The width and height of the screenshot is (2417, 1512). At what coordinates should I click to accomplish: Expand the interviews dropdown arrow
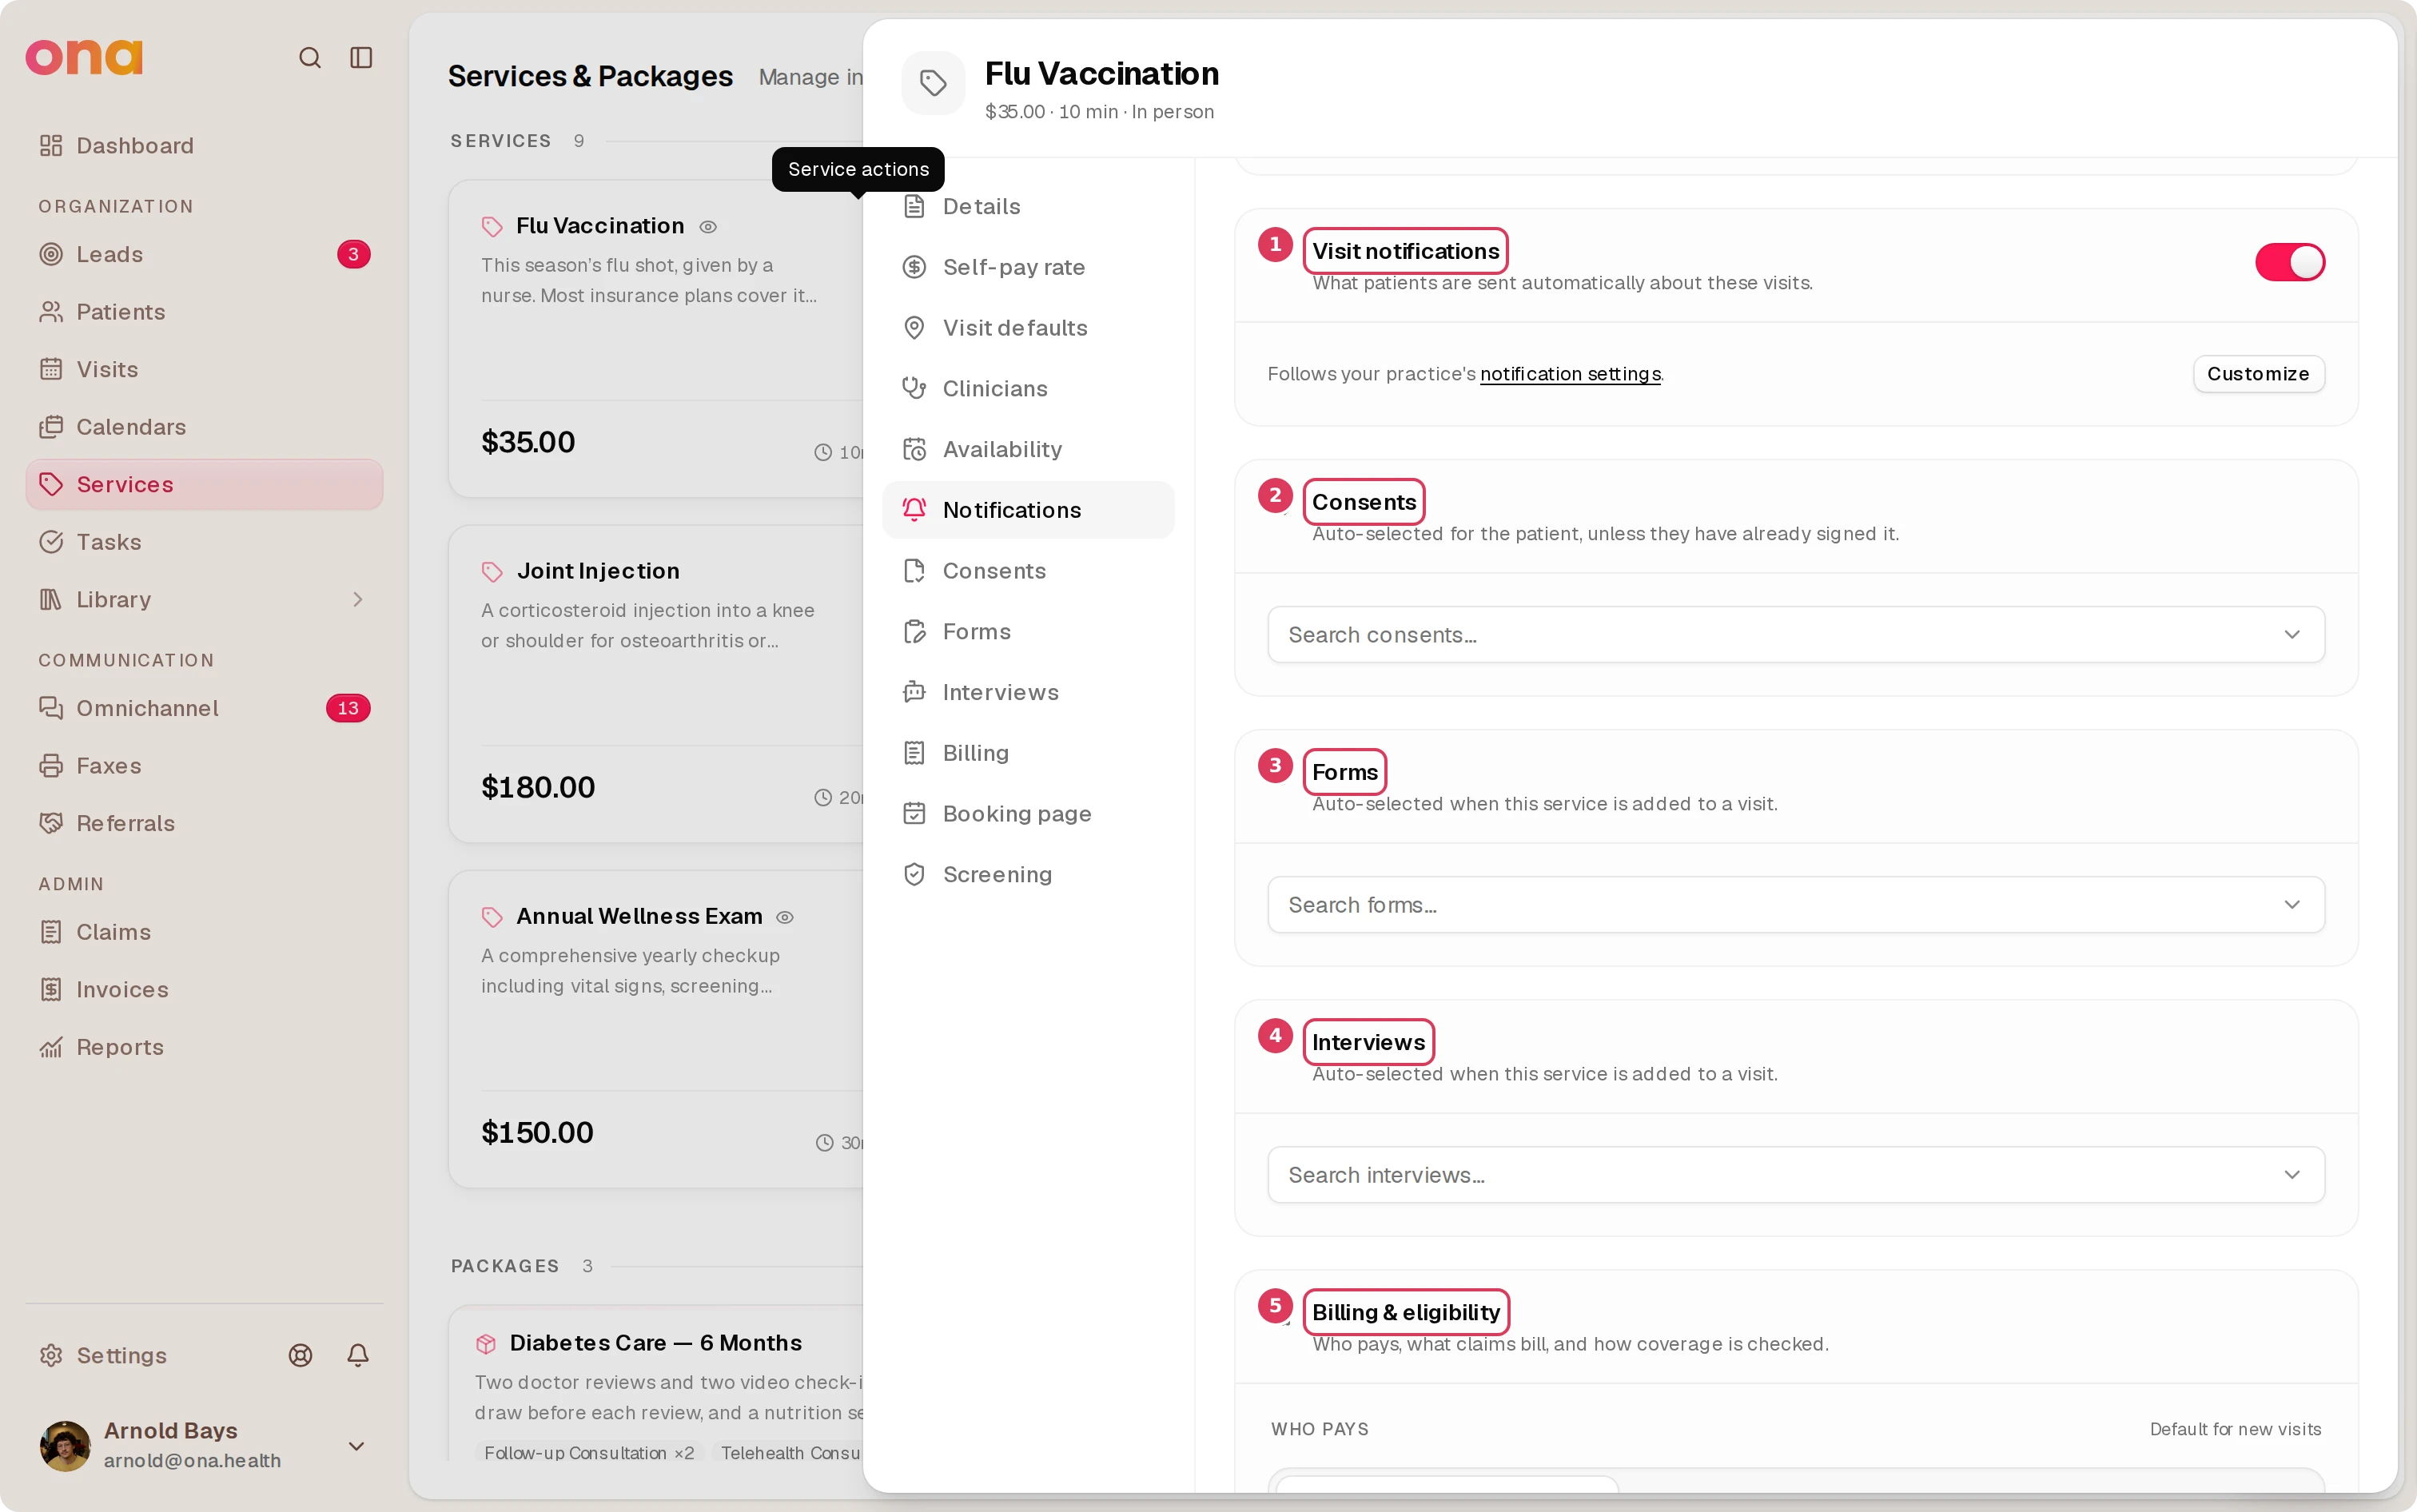(x=2292, y=1175)
